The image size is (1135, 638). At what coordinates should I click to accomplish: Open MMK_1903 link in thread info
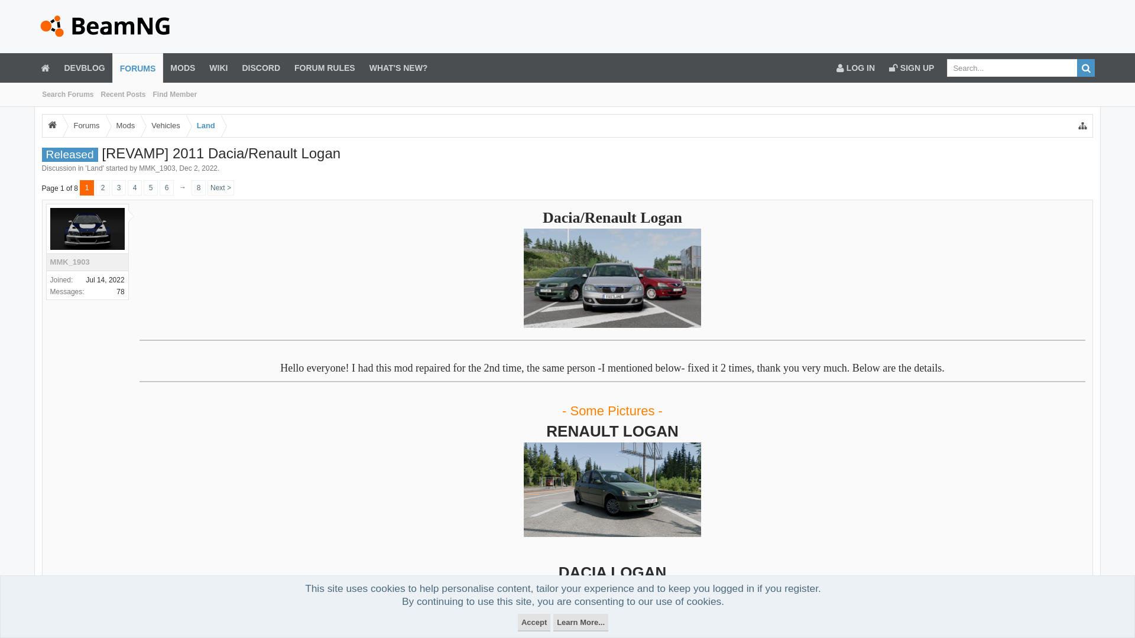pyautogui.click(x=157, y=168)
